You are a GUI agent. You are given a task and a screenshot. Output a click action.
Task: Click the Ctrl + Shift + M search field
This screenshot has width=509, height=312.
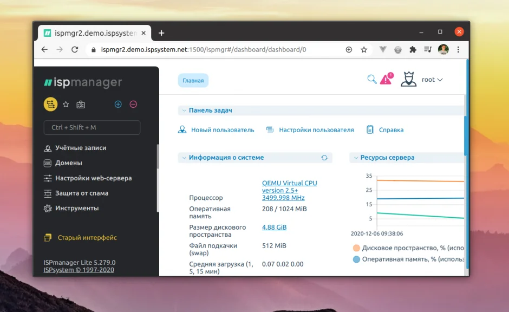92,127
